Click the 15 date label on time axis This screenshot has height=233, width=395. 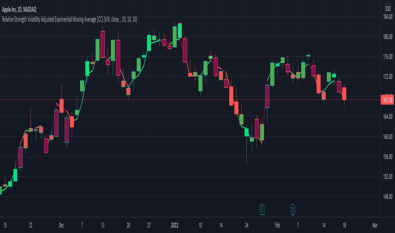[5, 225]
